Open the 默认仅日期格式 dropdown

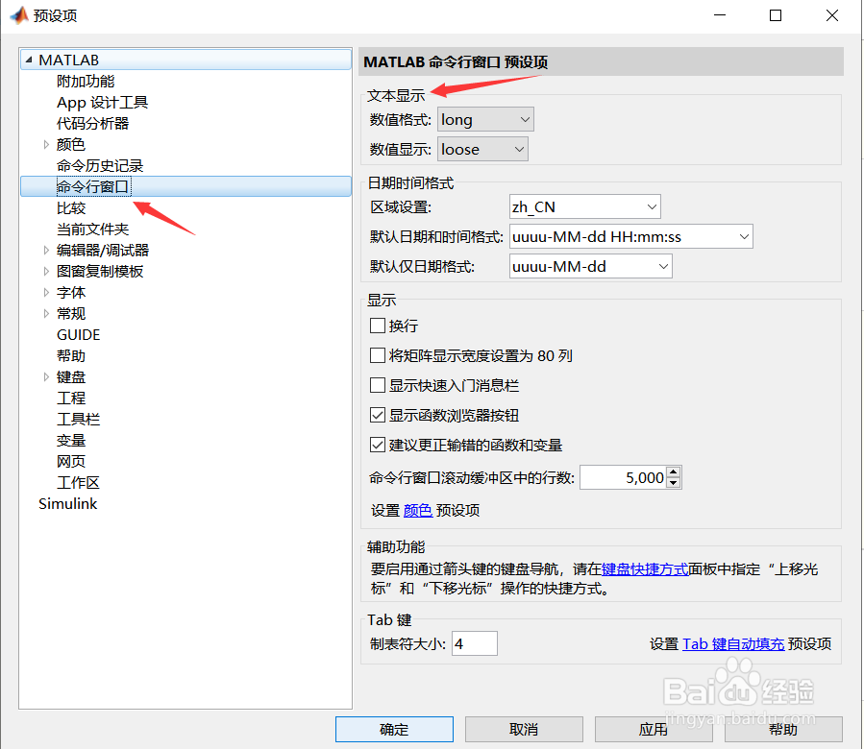591,267
